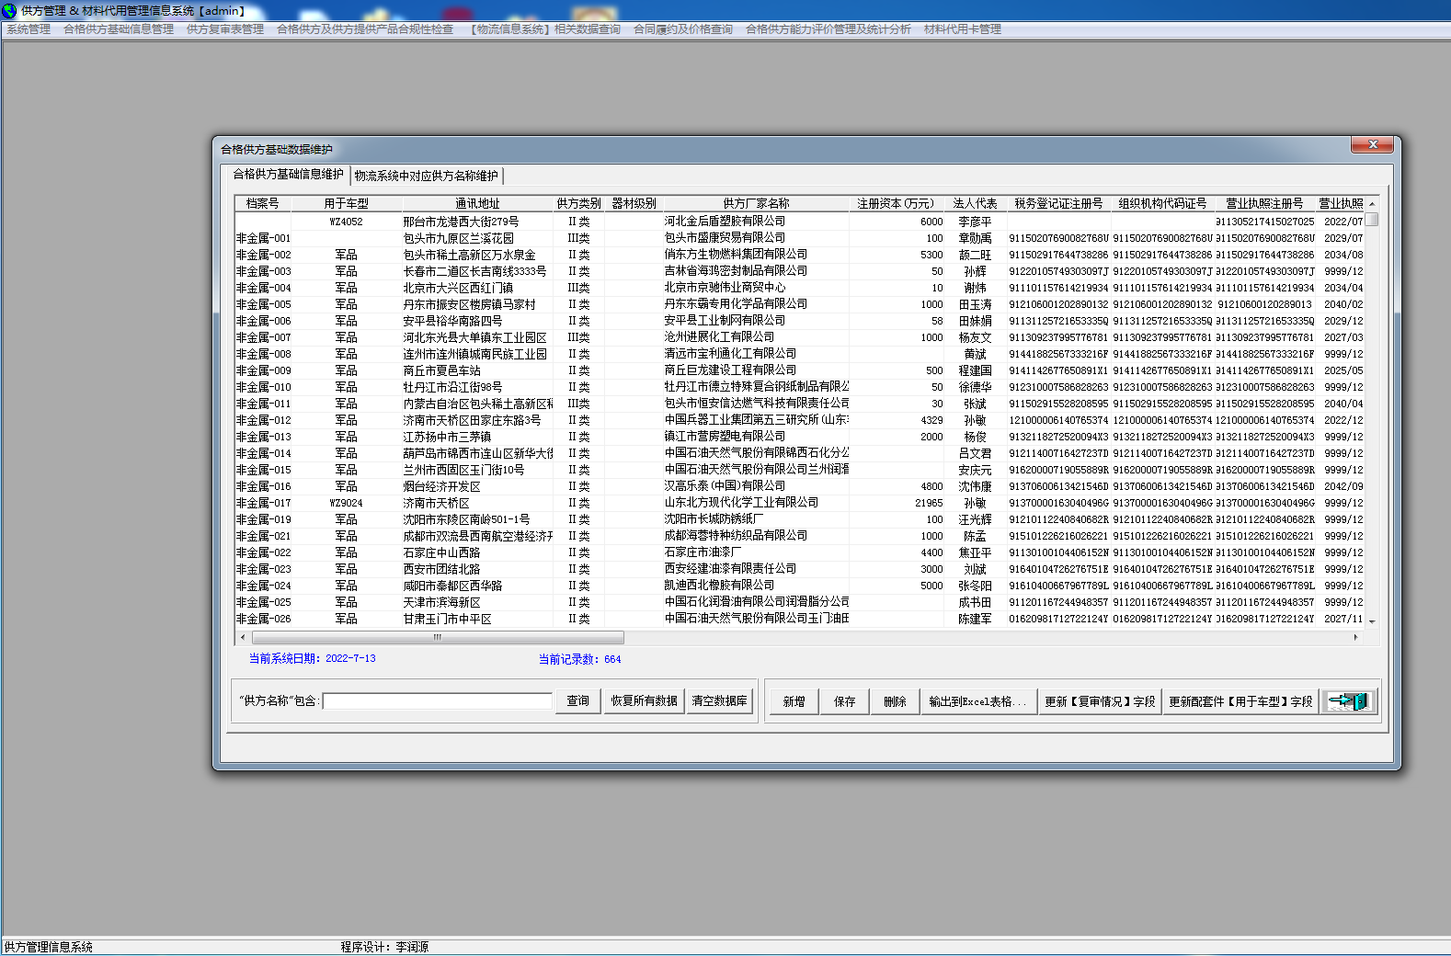Click 山东北方现代化学工业有限公司 cell
Image resolution: width=1451 pixels, height=956 pixels.
(756, 503)
